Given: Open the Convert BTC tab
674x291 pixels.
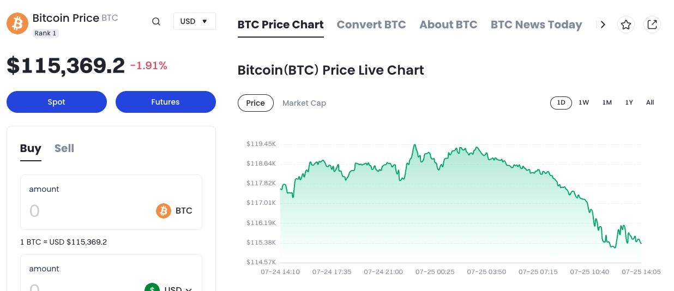Looking at the screenshot, I should click(371, 25).
